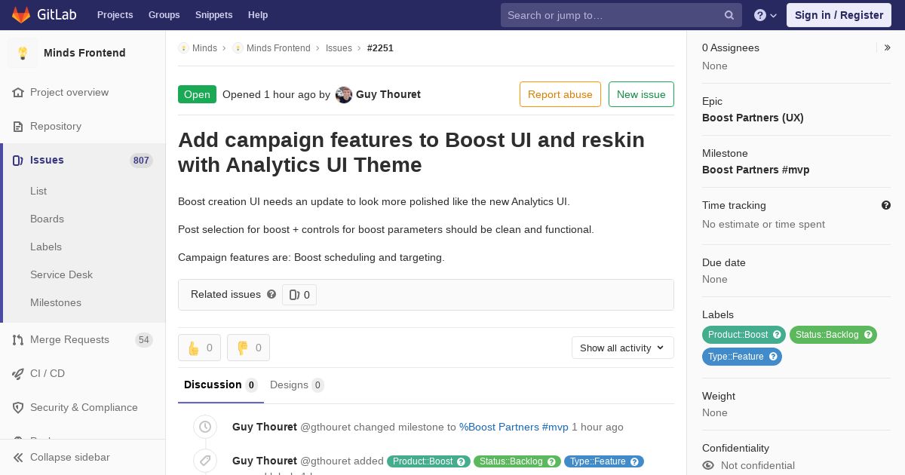Open the Boost Partners (UX) epic
The image size is (905, 475).
(x=753, y=118)
